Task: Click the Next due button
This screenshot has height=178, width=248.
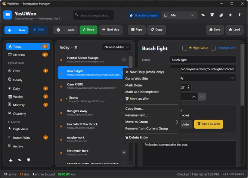Action: point(111,30)
